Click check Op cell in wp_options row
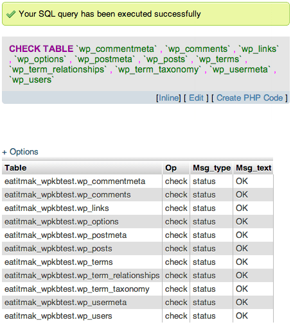The image size is (293, 327). (176, 222)
